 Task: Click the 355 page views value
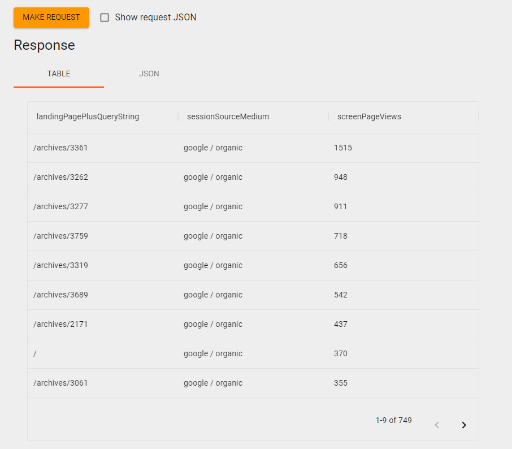pyautogui.click(x=341, y=383)
